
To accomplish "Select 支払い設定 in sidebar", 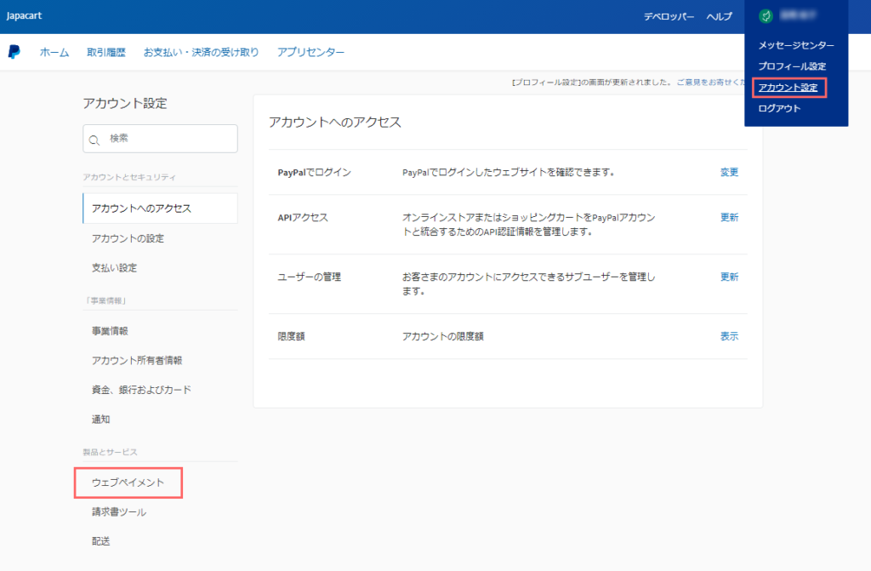I will (115, 268).
